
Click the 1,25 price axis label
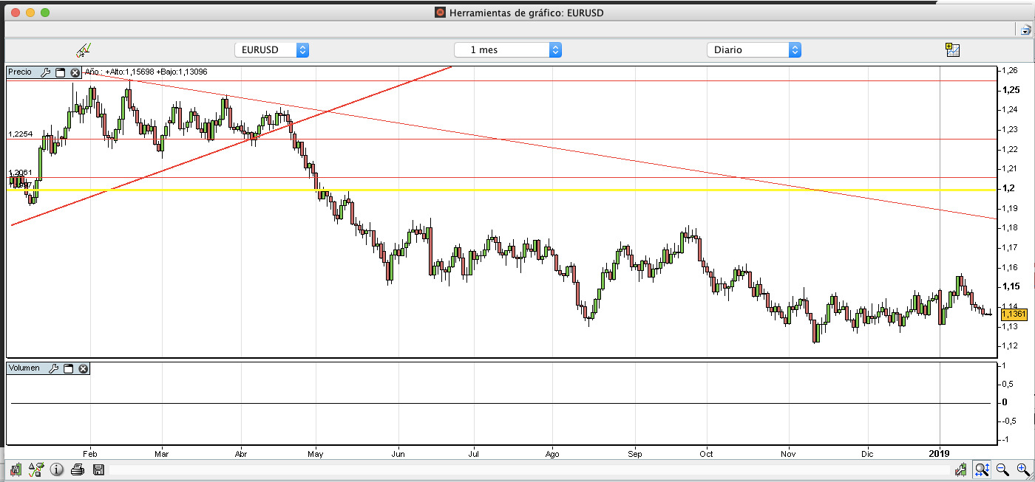1011,90
